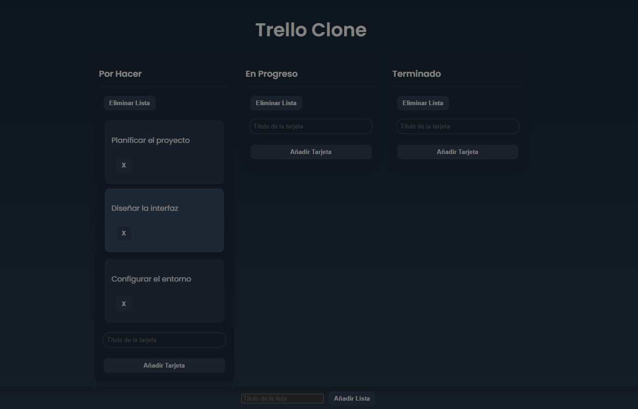Select the card input field in Terminado
Image resolution: width=638 pixels, height=409 pixels.
click(457, 126)
